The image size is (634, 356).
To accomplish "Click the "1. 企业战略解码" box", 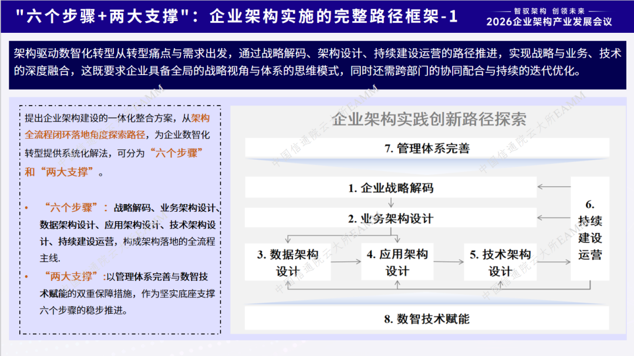I will (x=390, y=188).
